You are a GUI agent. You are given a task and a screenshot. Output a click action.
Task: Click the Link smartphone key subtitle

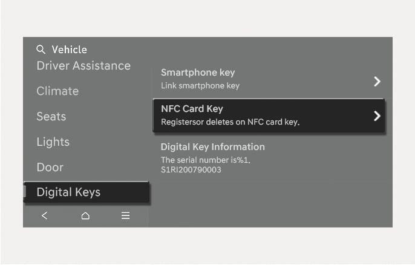[200, 86]
